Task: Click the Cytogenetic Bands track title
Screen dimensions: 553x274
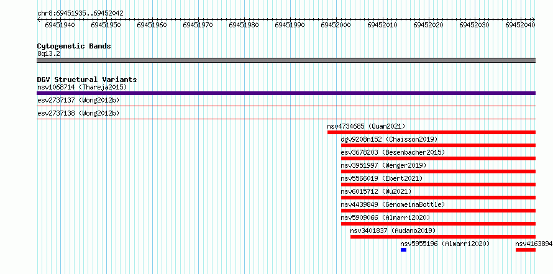Action: (x=74, y=46)
